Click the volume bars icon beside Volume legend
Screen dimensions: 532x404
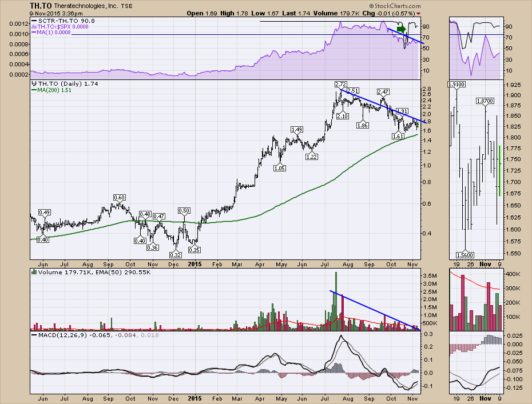[x=34, y=272]
